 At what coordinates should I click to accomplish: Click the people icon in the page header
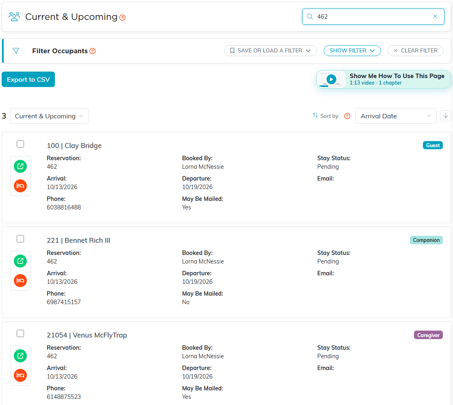(14, 17)
